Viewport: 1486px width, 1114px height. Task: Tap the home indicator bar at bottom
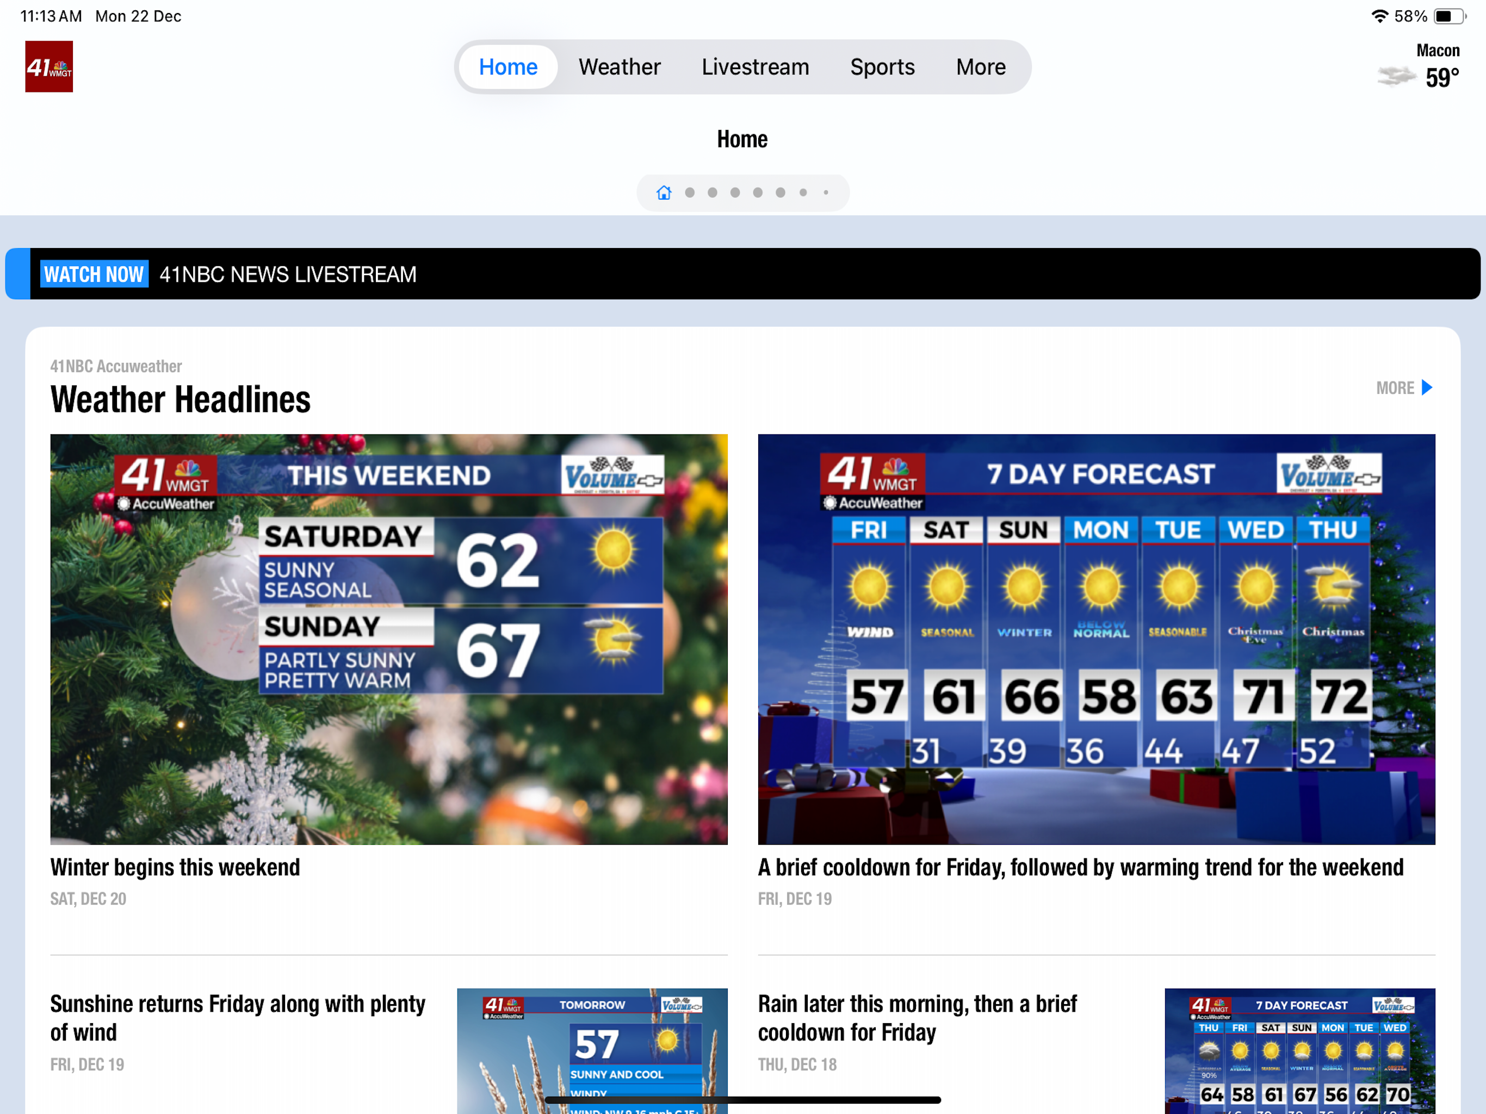(742, 1100)
